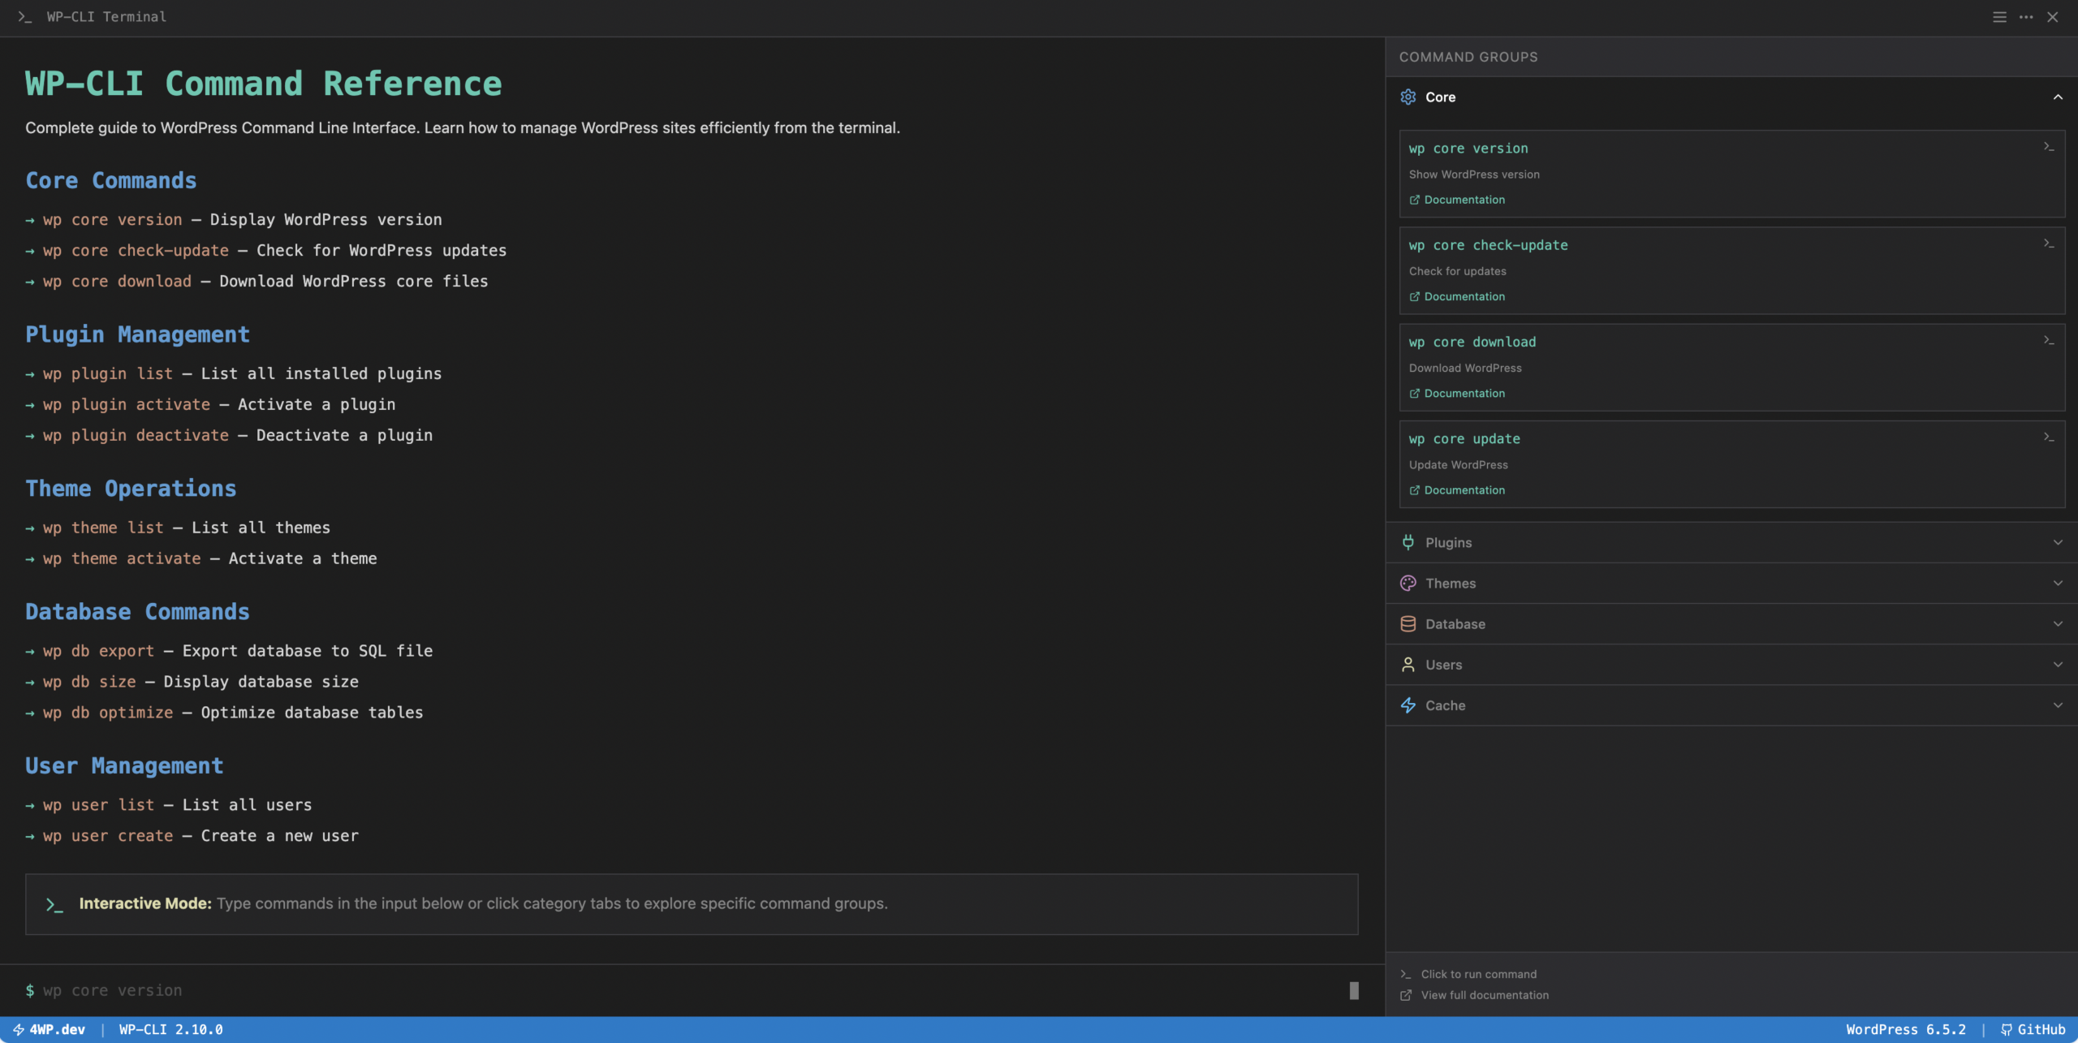
Task: Collapse the Core command group
Action: [2058, 97]
